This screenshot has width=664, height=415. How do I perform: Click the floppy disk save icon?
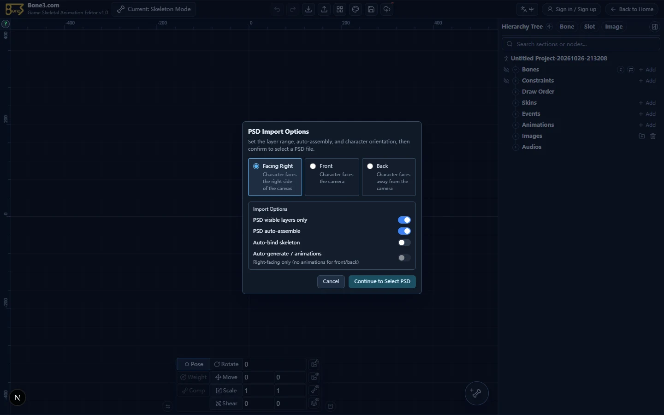(x=371, y=9)
